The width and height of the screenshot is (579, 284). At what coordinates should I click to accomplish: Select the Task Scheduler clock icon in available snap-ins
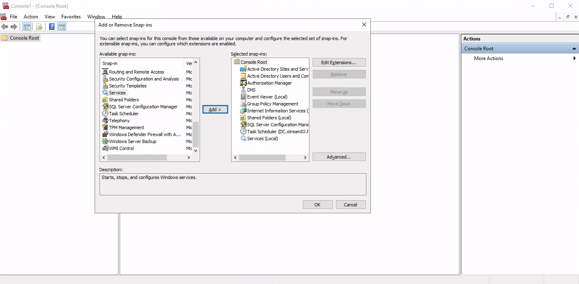(105, 114)
